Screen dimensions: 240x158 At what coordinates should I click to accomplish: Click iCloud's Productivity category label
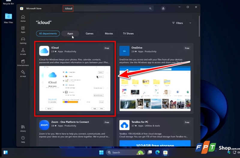pos(70,51)
